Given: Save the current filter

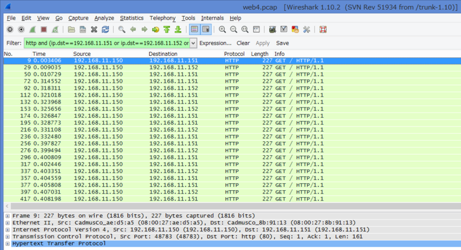Looking at the screenshot, I should (x=282, y=43).
